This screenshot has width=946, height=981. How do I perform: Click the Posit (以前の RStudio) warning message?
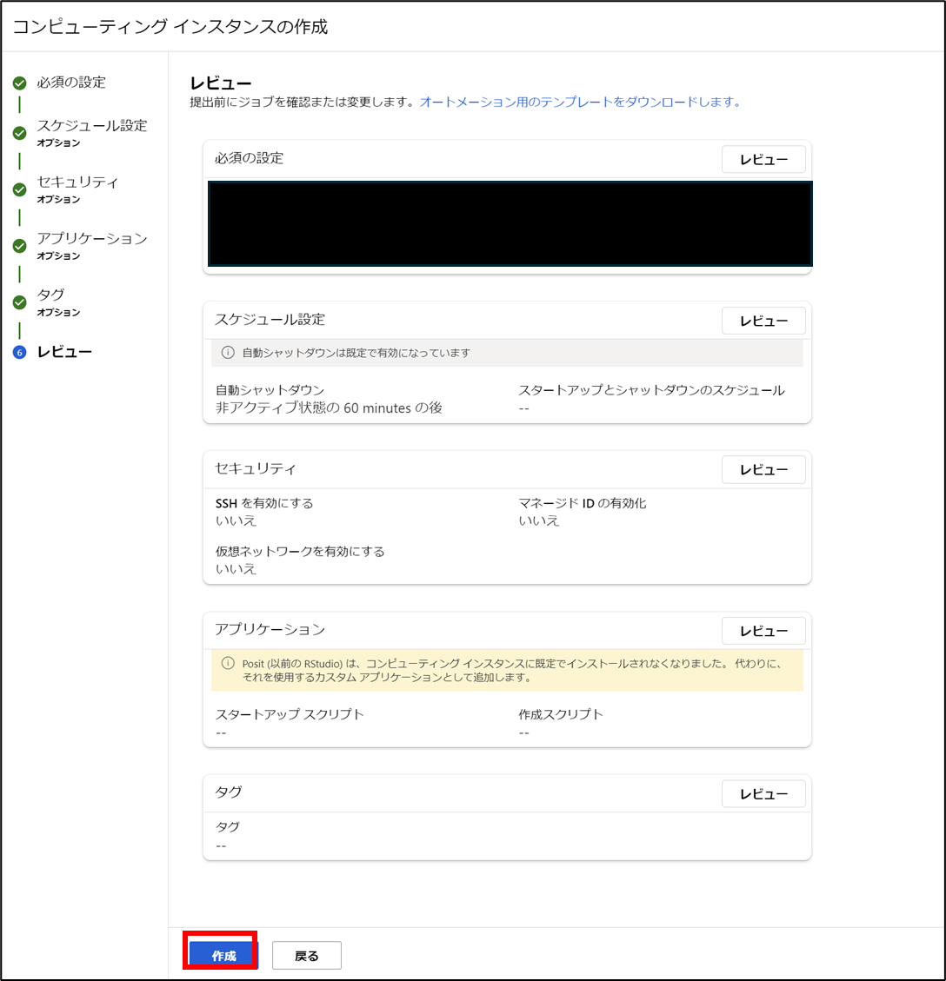click(x=512, y=670)
